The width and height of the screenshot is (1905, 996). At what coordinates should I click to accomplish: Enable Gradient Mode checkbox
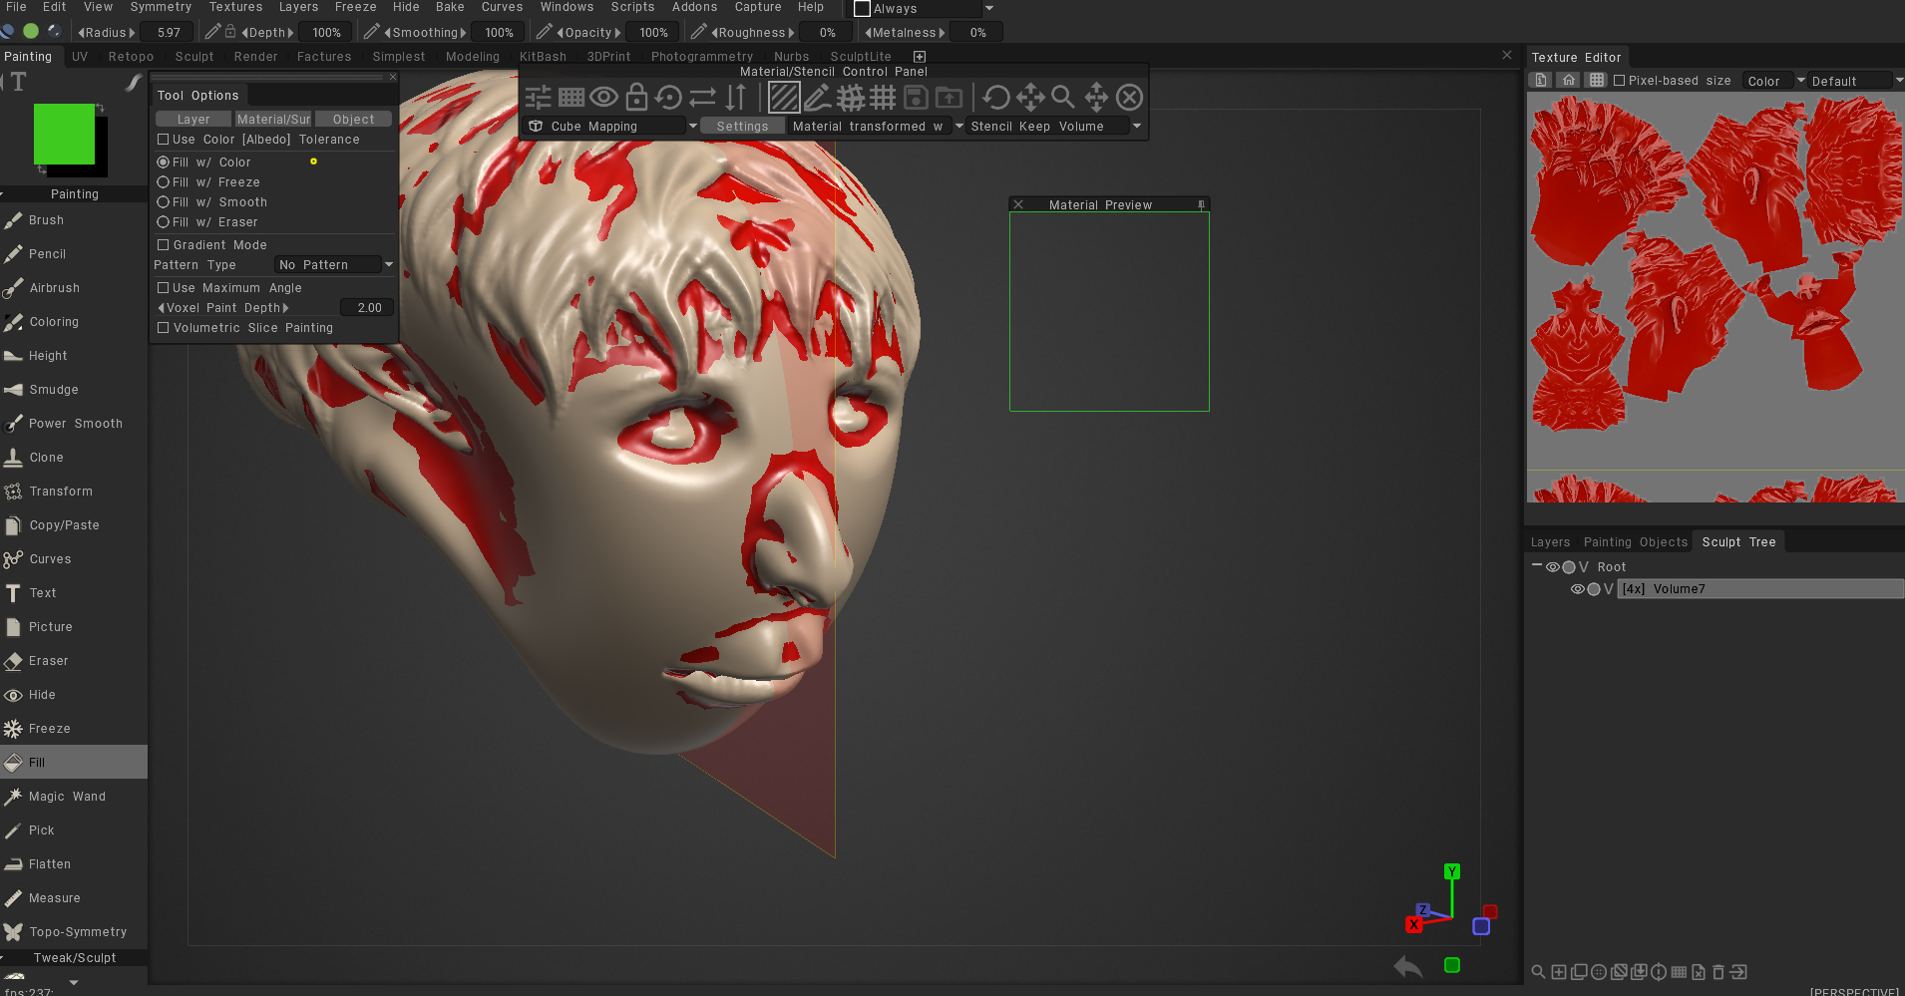[x=164, y=245]
